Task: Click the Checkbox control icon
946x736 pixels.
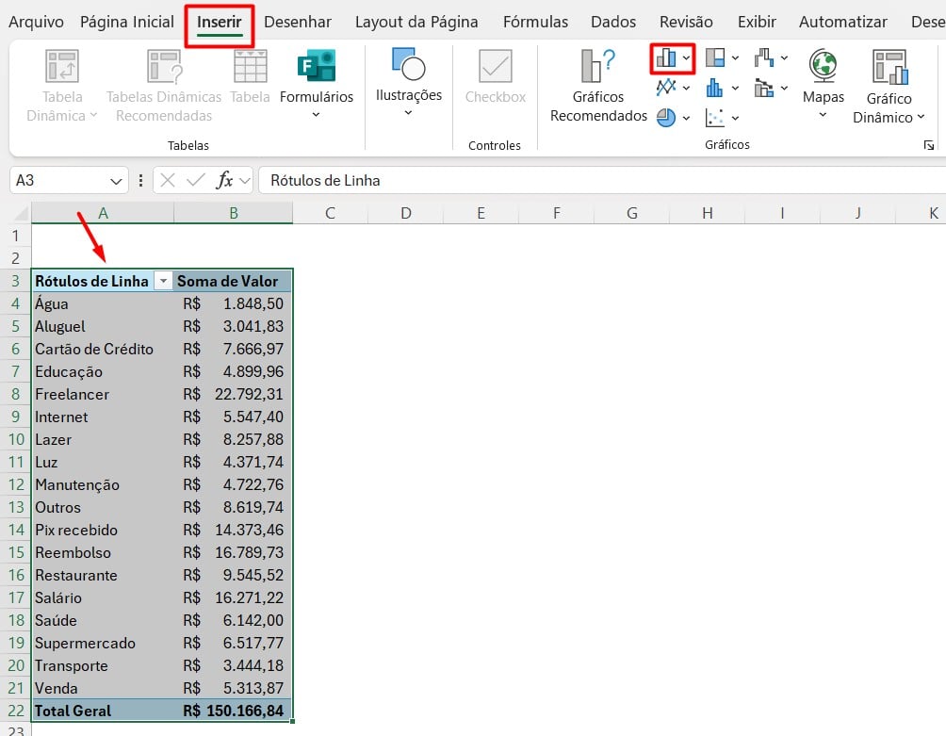Action: point(496,66)
